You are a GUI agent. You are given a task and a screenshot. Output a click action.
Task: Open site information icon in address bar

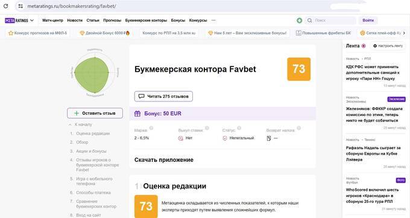coord(20,6)
